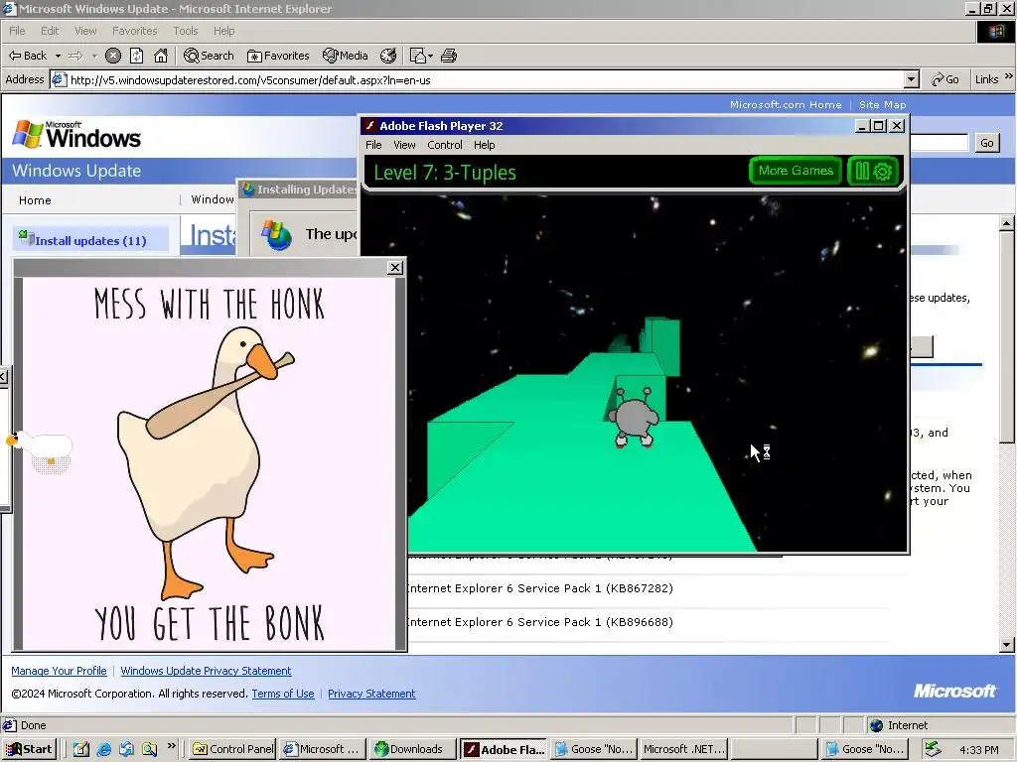Expand the Address bar dropdown arrow
The width and height of the screenshot is (1017, 762).
click(912, 79)
